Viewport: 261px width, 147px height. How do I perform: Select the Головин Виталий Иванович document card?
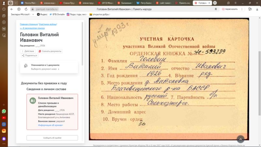click(x=52, y=112)
